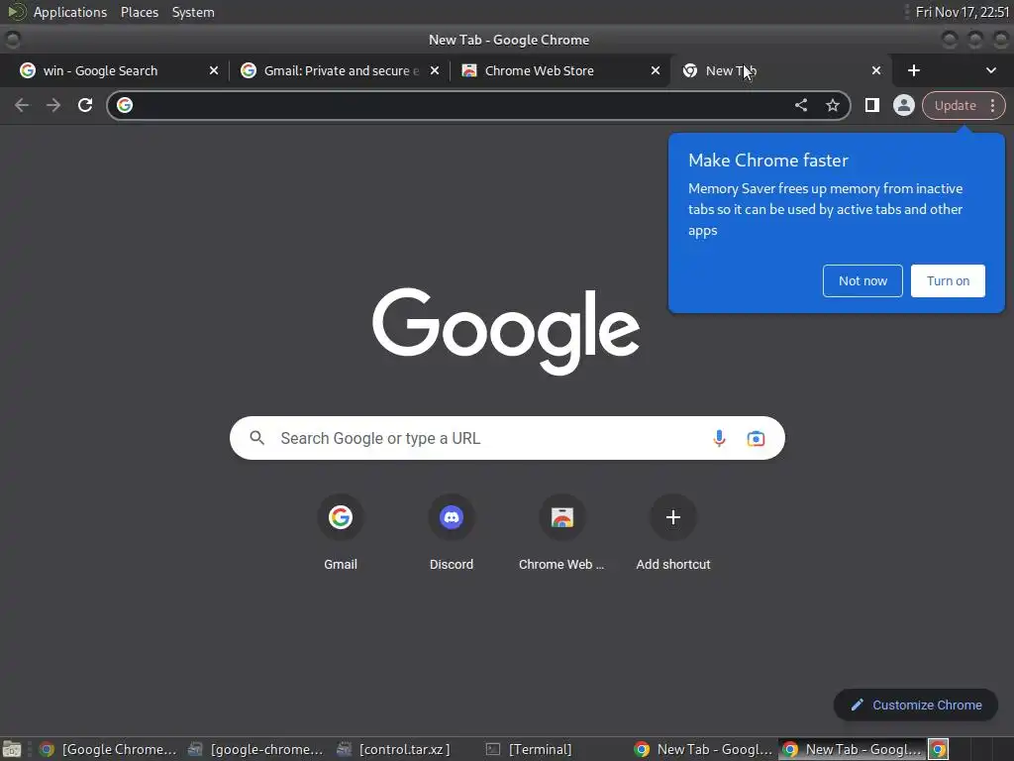1014x761 pixels.
Task: Click the forward navigation arrow
Action: tap(53, 105)
